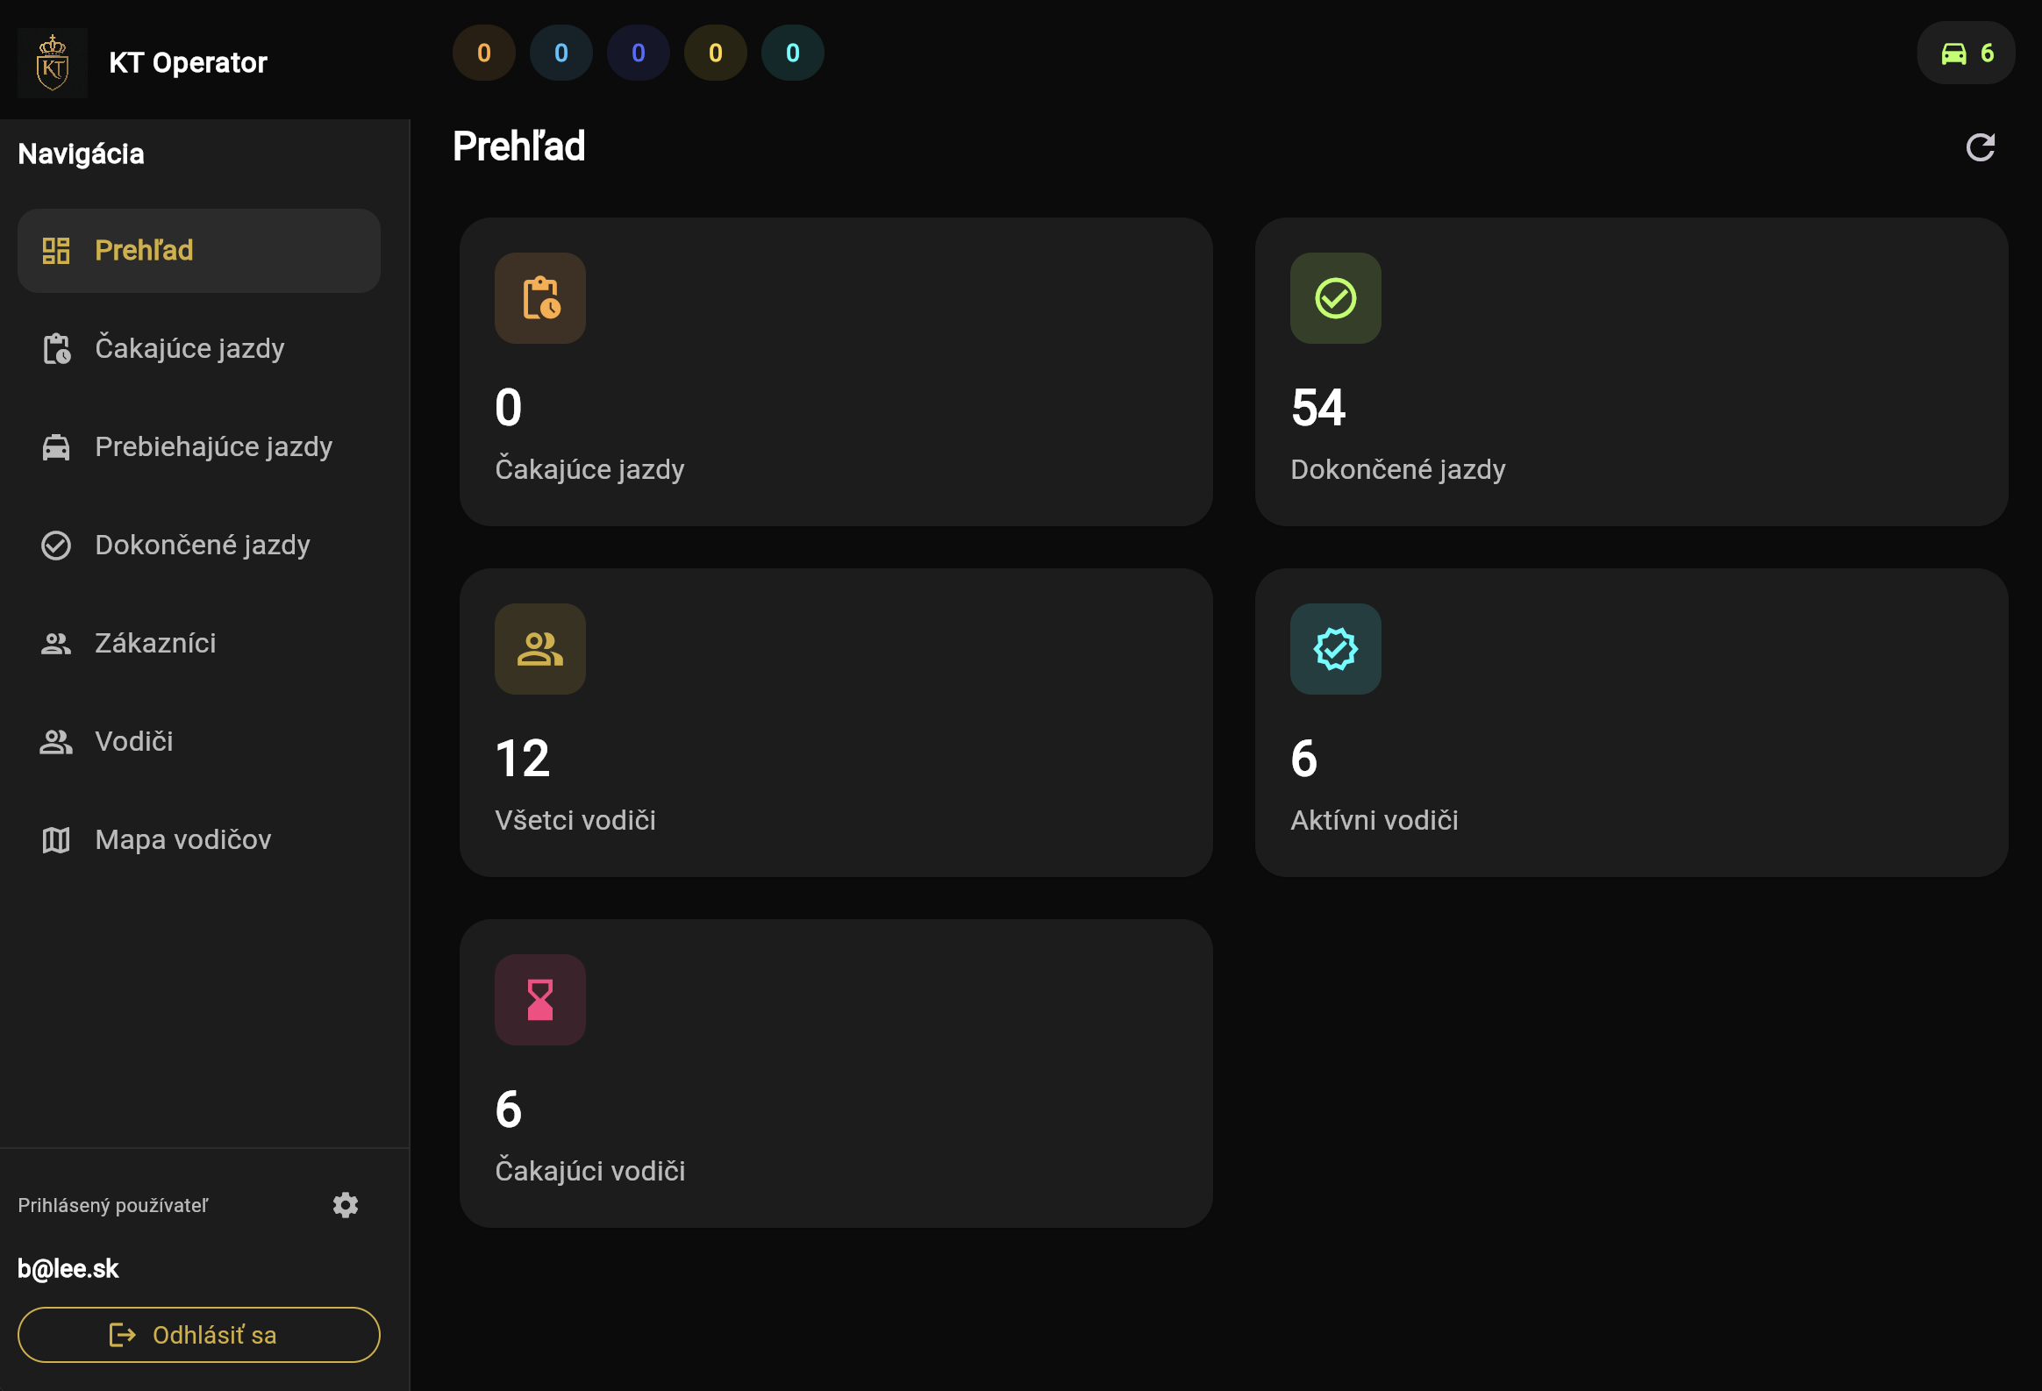Viewport: 2042px width, 1391px height.
Task: Select the Prehľad dashboard icon in sidebar
Action: point(55,251)
